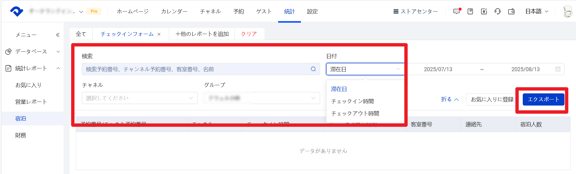Collapse the sidebar using double-chevron icon
The image size is (576, 174).
point(58,35)
